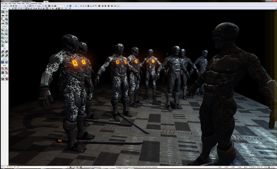
Task: Choose the Cube builder brush
Action: [x=3, y=30]
